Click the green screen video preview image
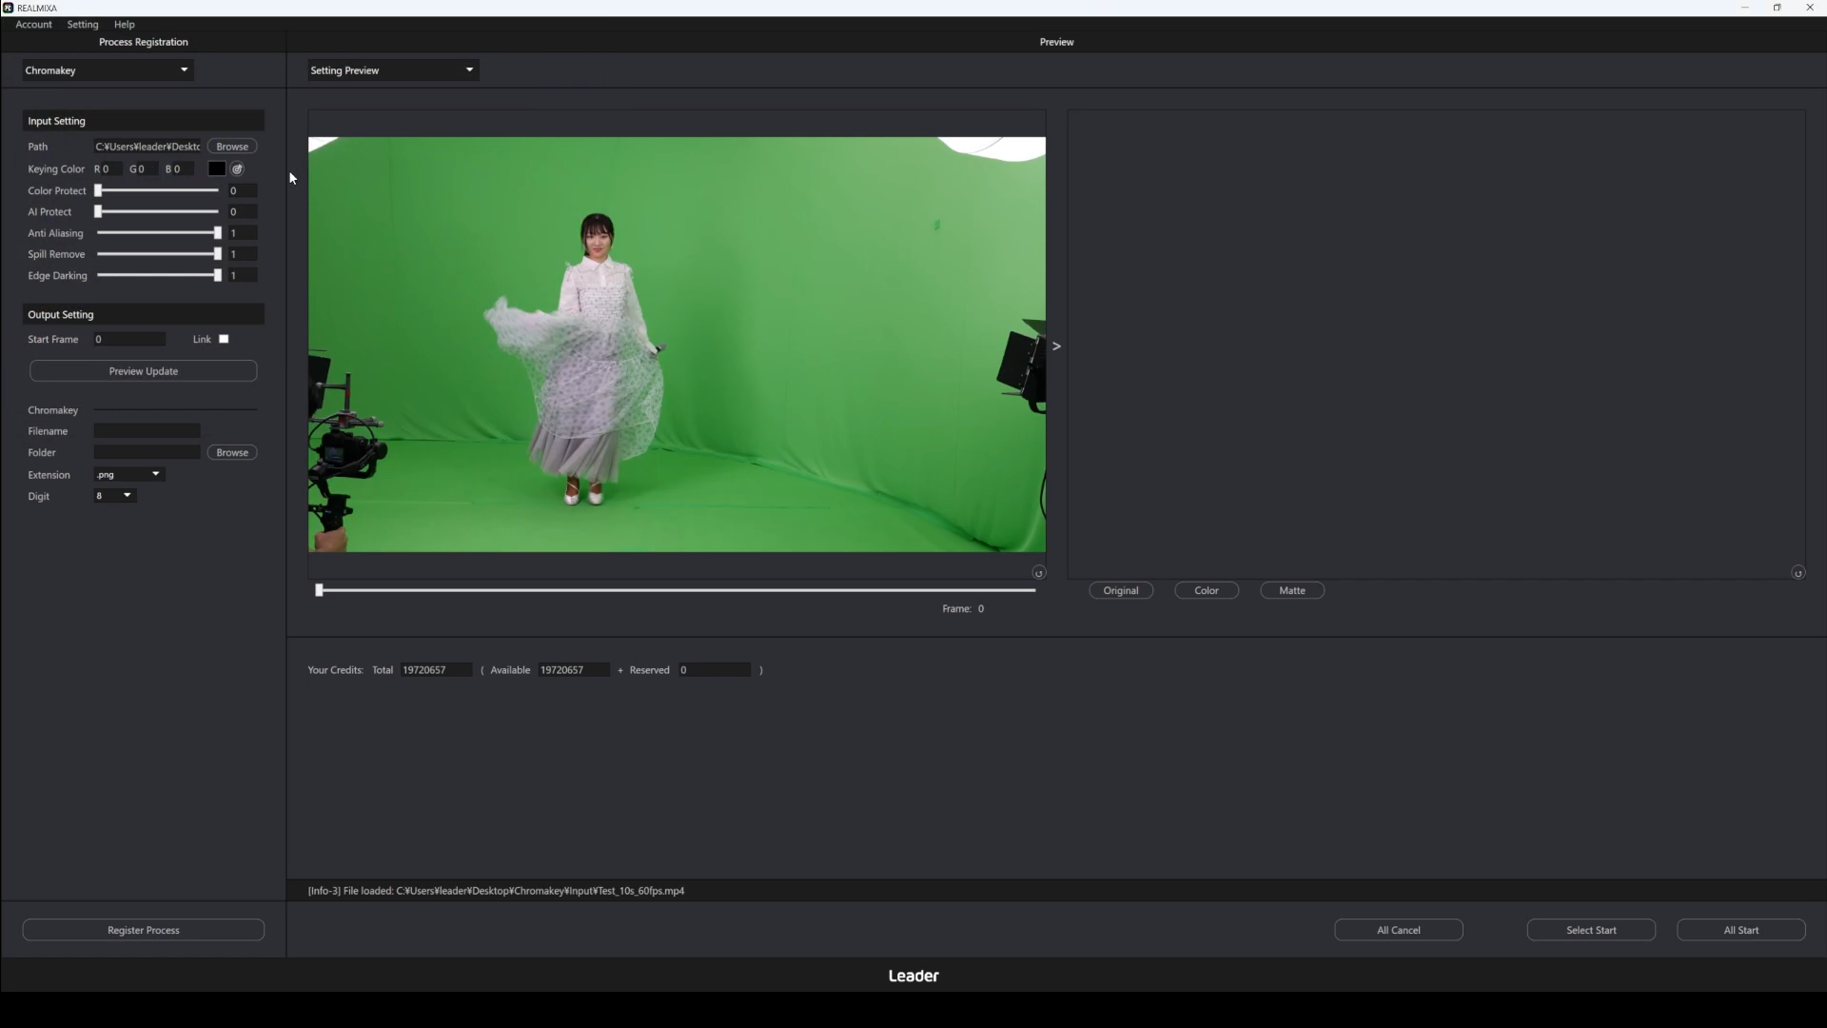Image resolution: width=1827 pixels, height=1028 pixels. (677, 345)
